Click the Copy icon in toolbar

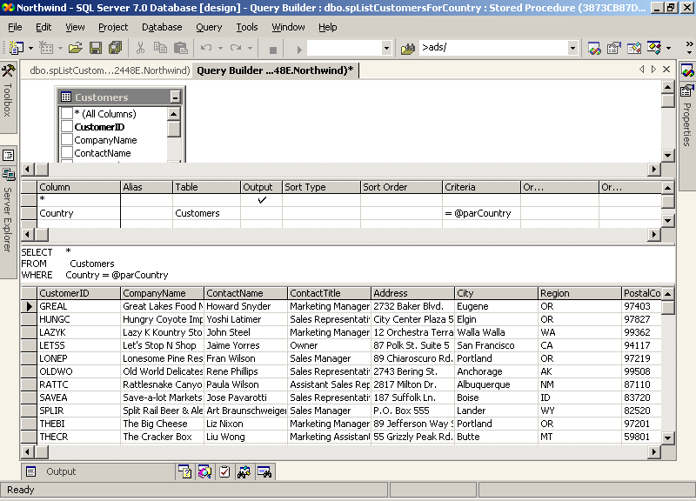point(160,48)
